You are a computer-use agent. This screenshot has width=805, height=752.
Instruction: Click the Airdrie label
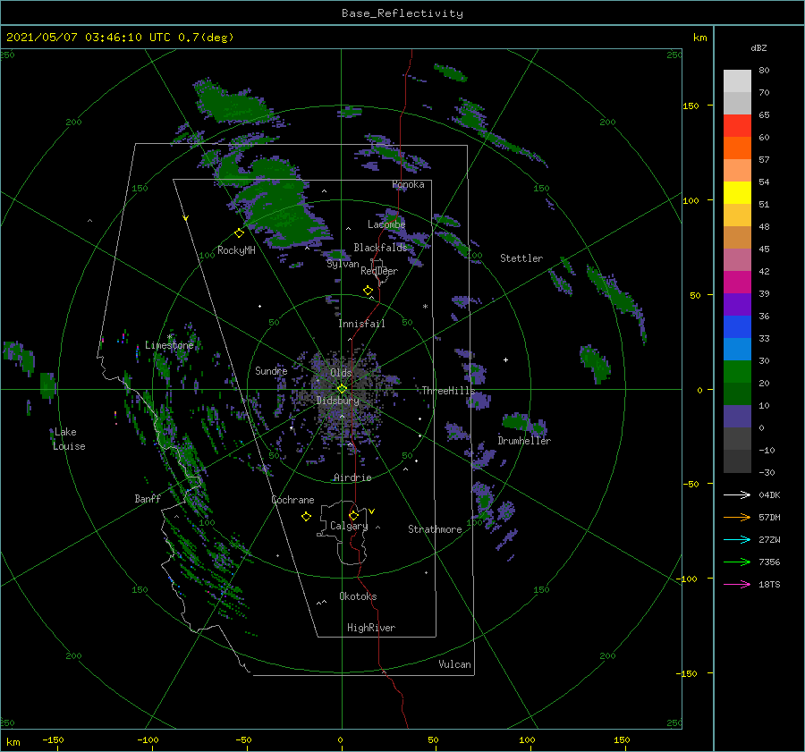coord(352,477)
